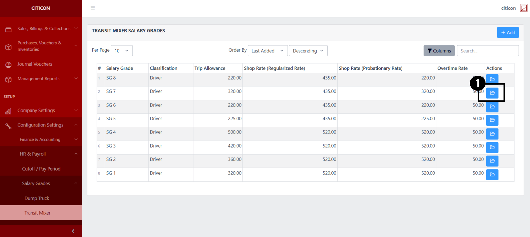Open the Per Page dropdown
The width and height of the screenshot is (530, 237).
[x=122, y=51]
